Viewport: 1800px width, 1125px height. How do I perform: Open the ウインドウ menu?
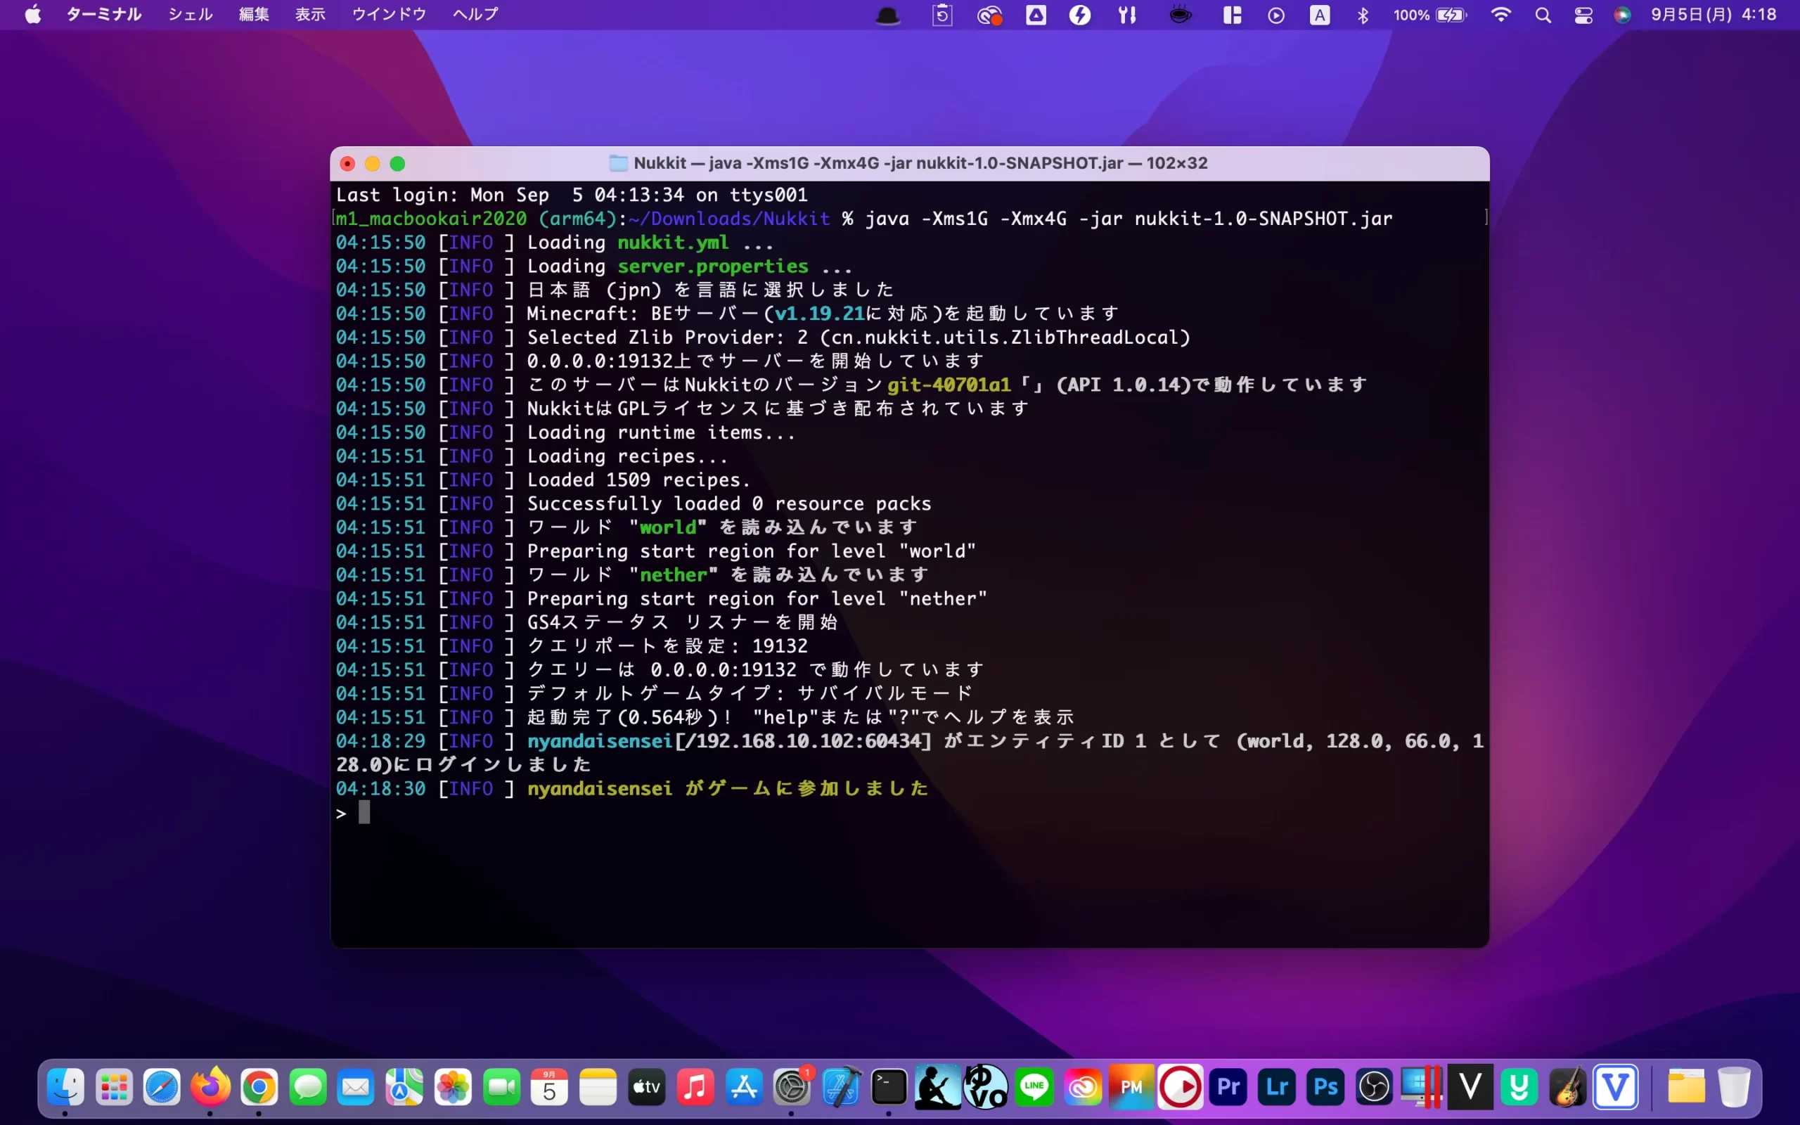coord(388,15)
